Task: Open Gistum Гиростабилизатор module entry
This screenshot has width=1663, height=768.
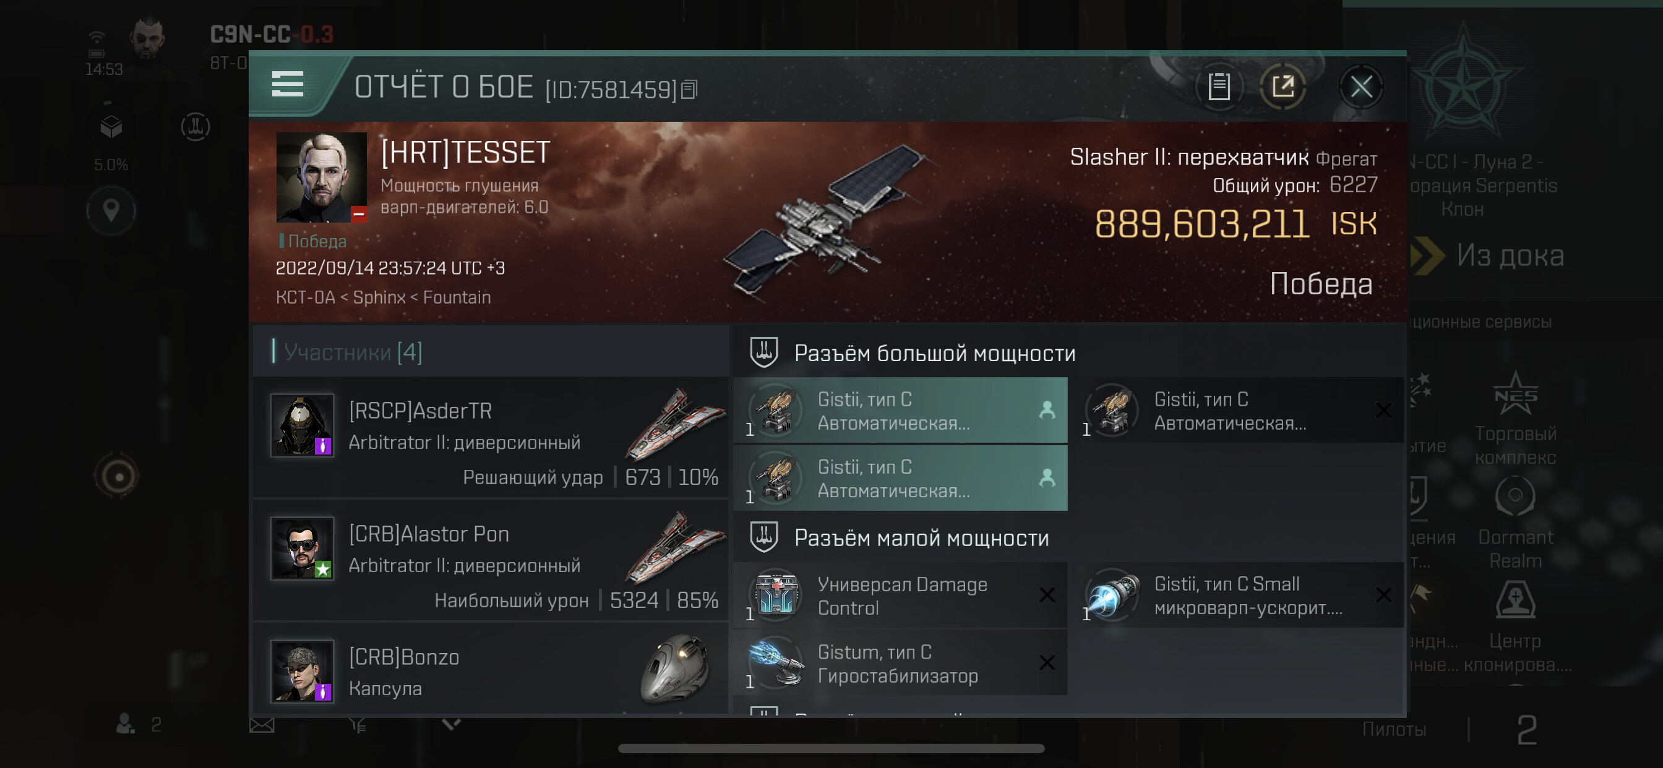Action: [x=900, y=663]
